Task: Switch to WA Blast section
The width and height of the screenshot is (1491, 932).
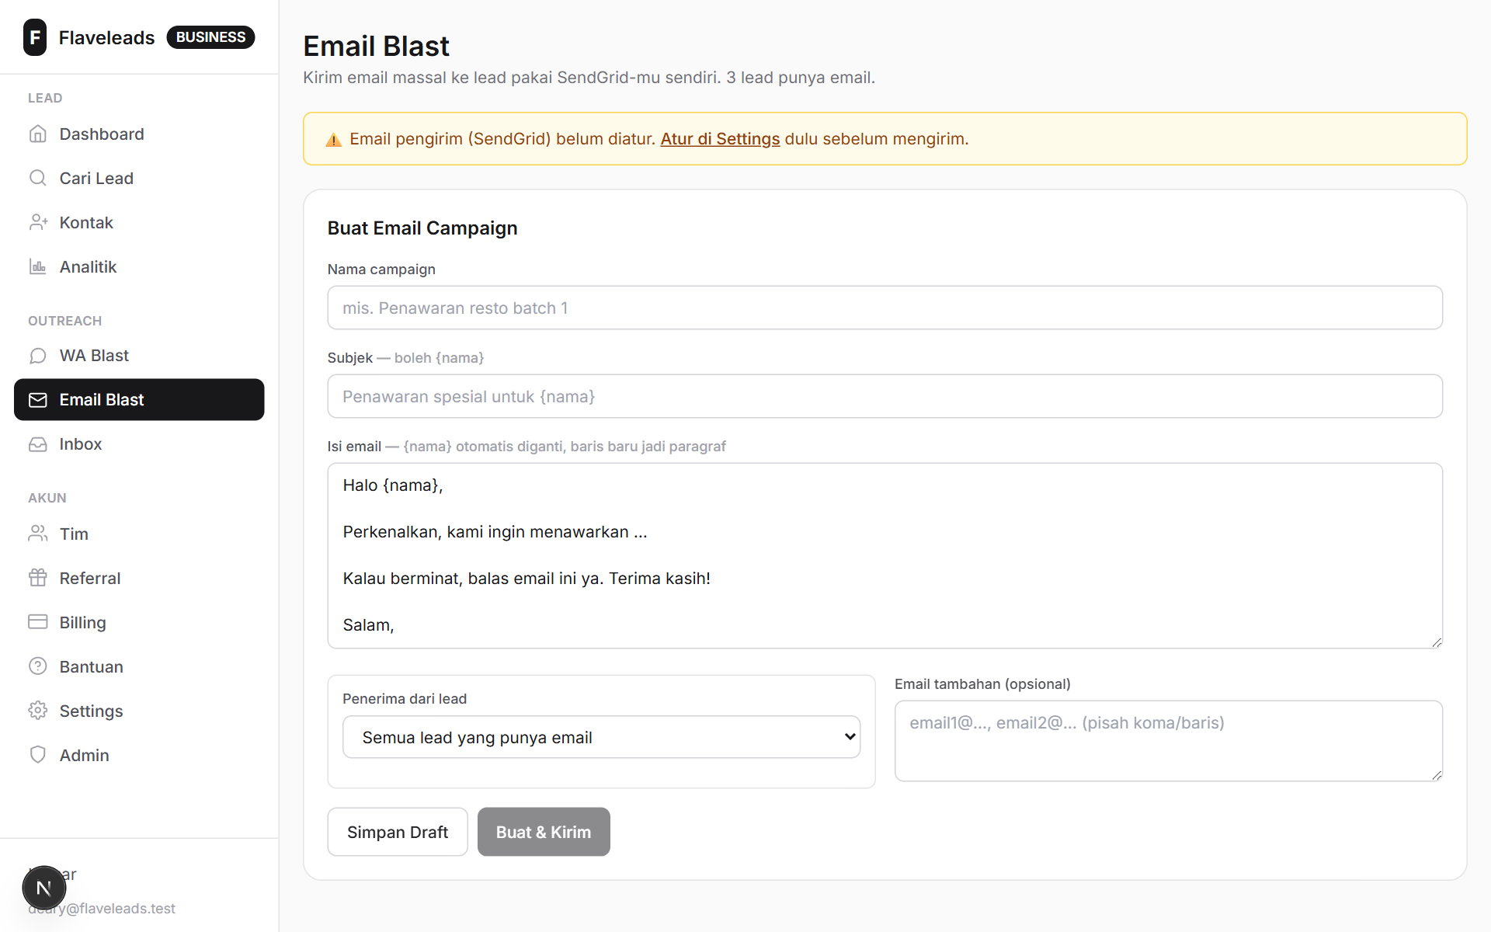Action: point(139,355)
